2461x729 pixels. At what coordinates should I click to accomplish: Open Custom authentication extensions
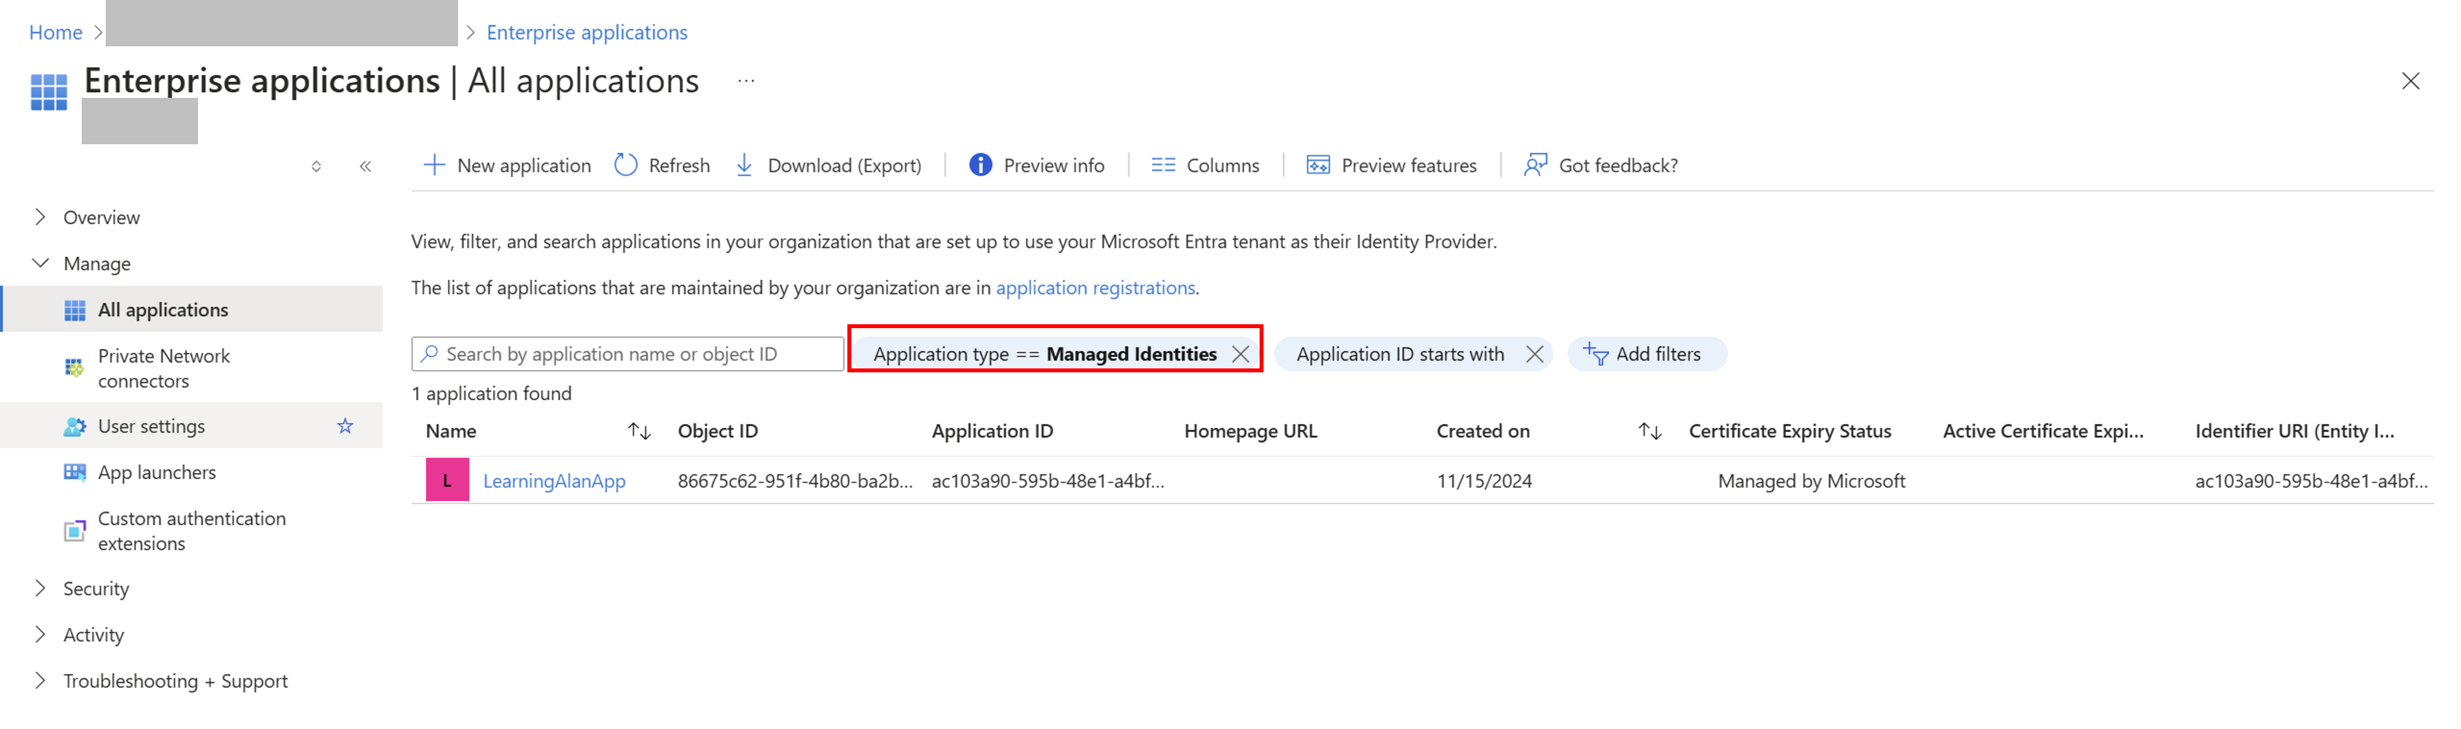coord(191,531)
